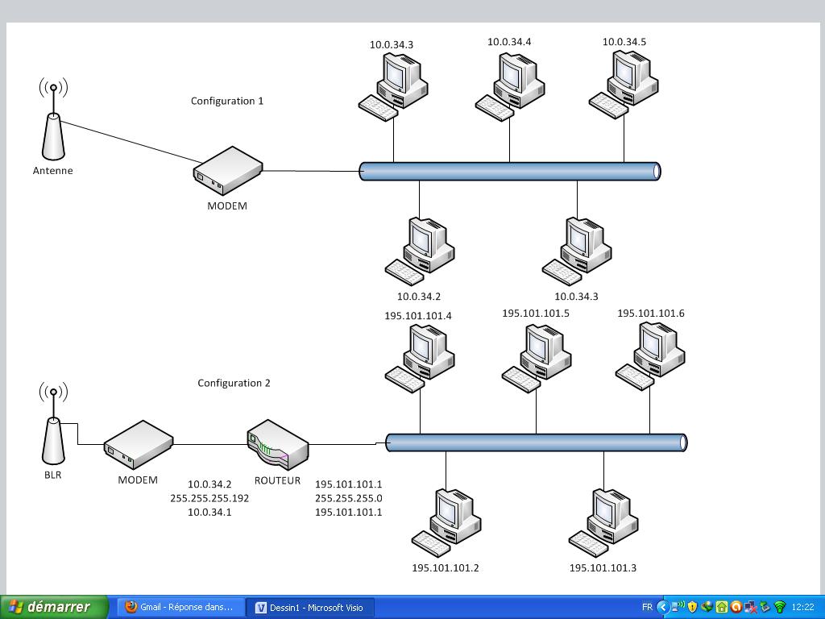The height and width of the screenshot is (619, 825).
Task: Select the computer shape labeled 195.101.101.3
Action: pyautogui.click(x=603, y=522)
